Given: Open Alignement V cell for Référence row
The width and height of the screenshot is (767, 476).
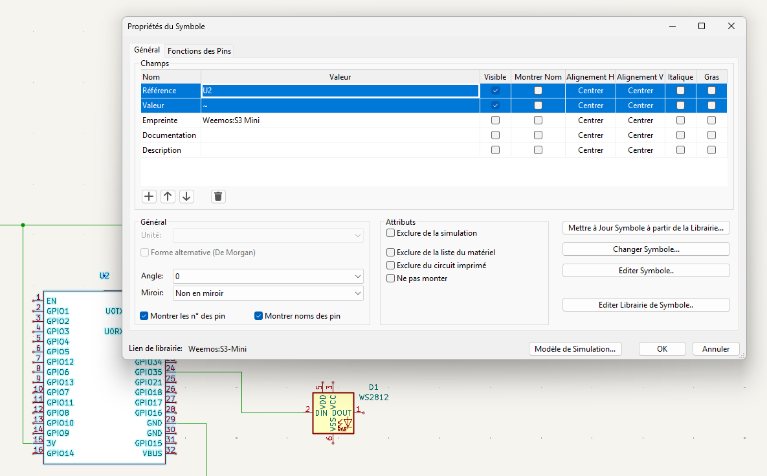Looking at the screenshot, I should (640, 91).
